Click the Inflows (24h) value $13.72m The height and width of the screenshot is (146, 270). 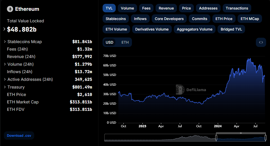click(x=83, y=72)
